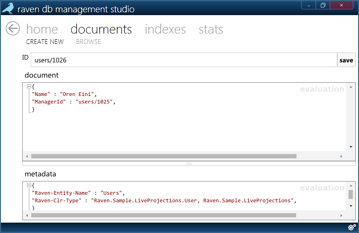Click the "Name" key in document

pyautogui.click(x=41, y=94)
